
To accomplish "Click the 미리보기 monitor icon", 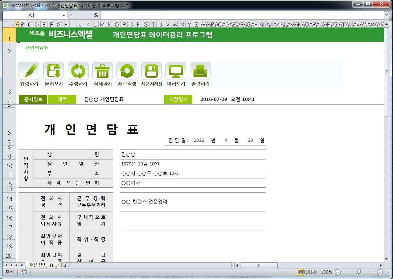I will click(176, 71).
